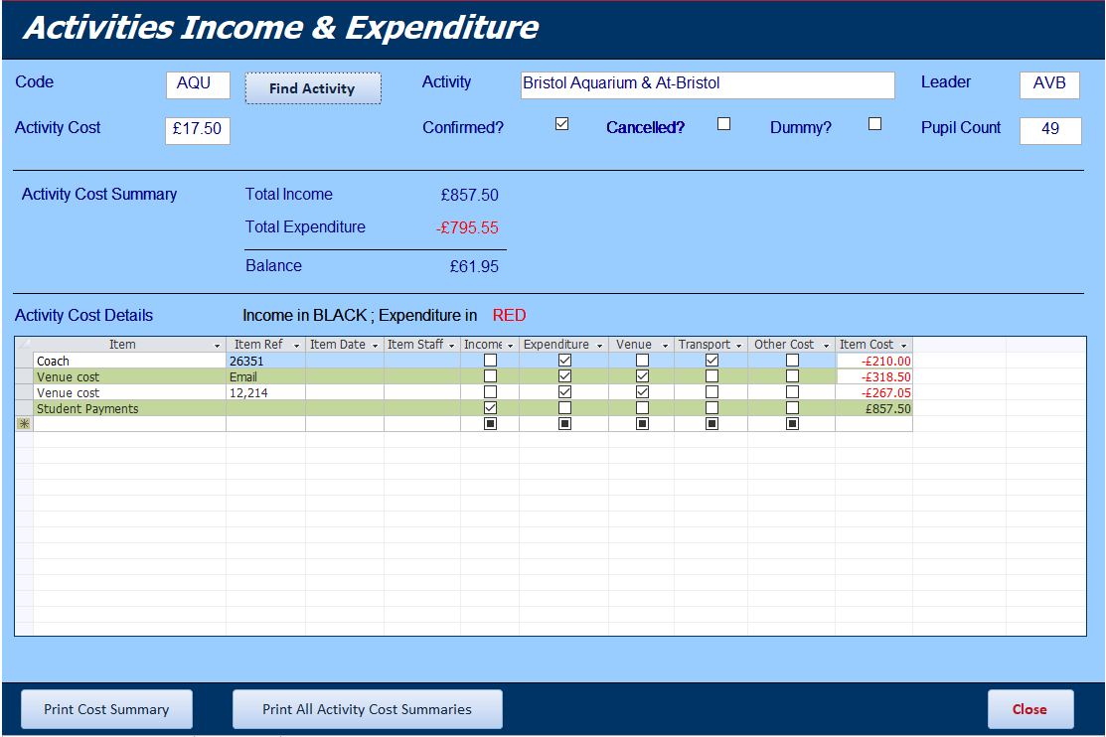Click the Code field containing AQU
The width and height of the screenshot is (1106, 737).
[198, 84]
